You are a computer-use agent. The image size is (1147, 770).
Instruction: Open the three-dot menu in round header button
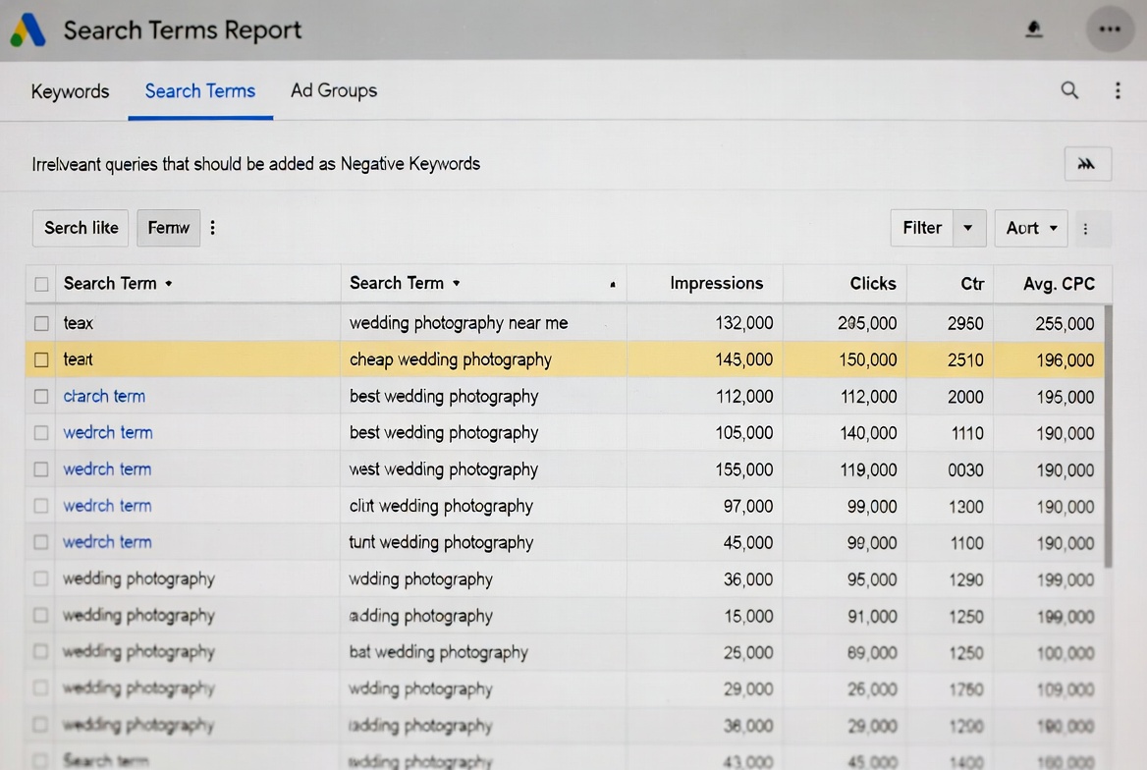1110,29
